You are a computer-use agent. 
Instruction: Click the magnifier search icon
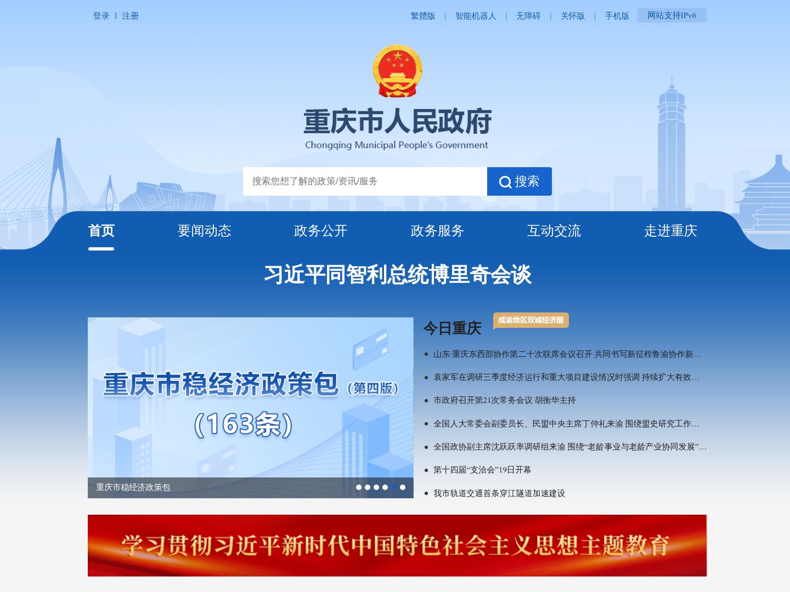(x=505, y=182)
